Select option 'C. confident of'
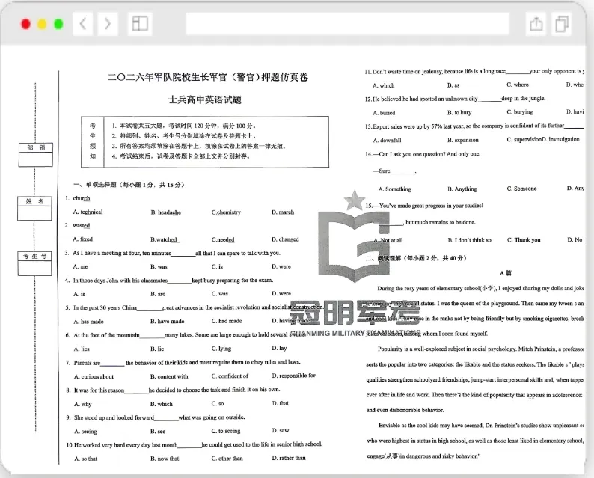Screen dimensions: 594x478 coord(230,376)
